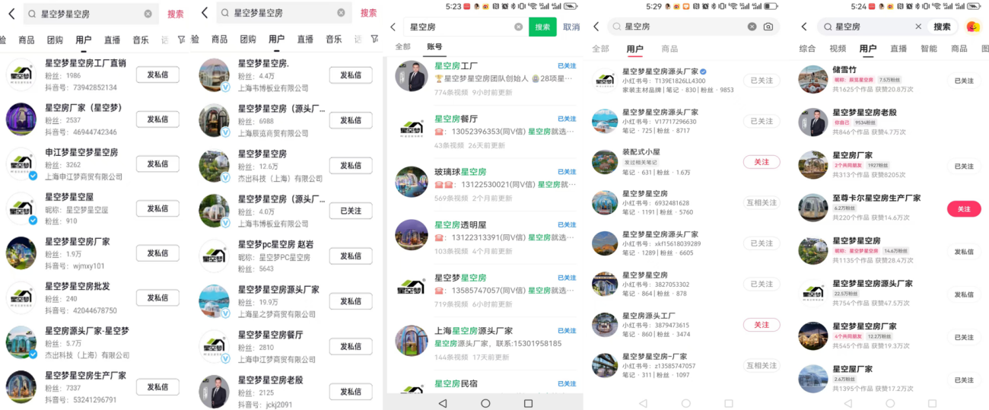Image resolution: width=989 pixels, height=410 pixels.
Task: Open the filter icon in leftmost Douyin screen
Action: click(x=181, y=40)
